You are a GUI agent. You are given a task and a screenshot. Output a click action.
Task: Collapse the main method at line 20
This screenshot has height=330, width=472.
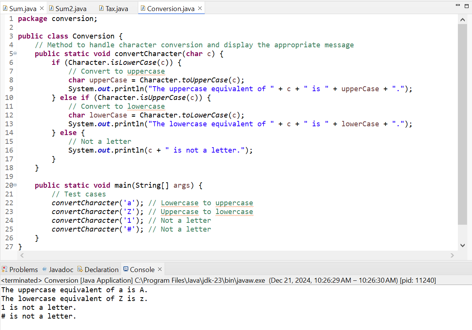click(15, 185)
